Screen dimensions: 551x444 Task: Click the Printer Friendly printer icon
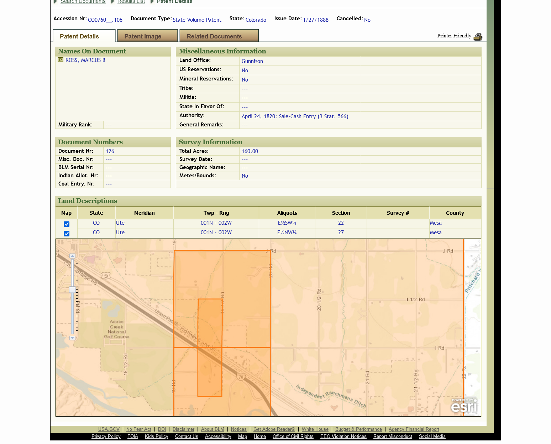click(478, 37)
